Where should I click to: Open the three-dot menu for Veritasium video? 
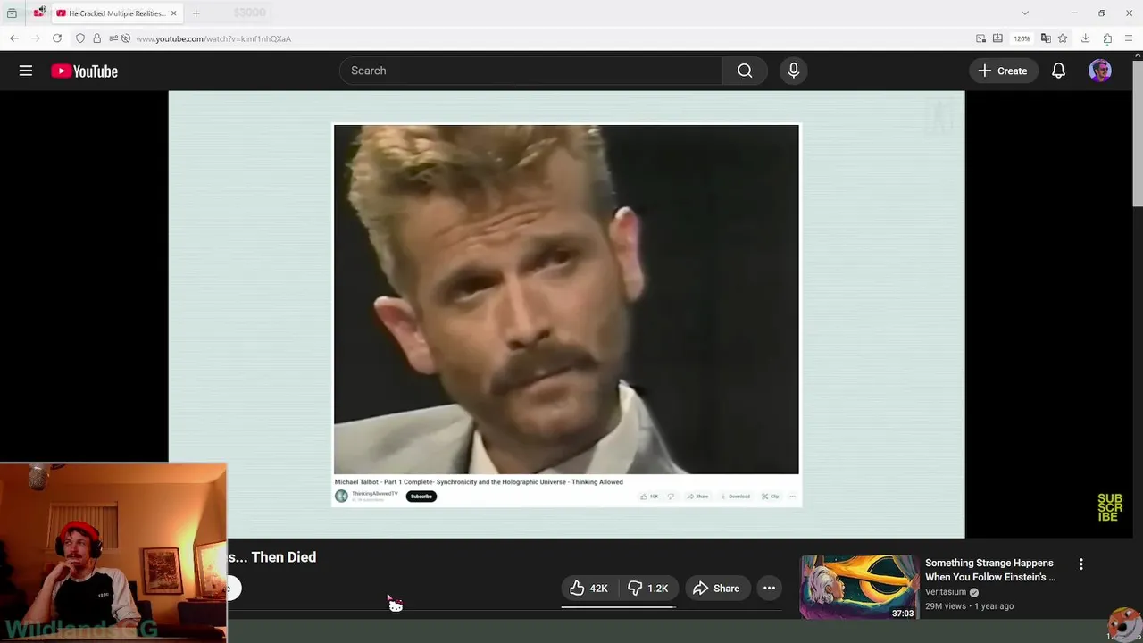pos(1080,564)
